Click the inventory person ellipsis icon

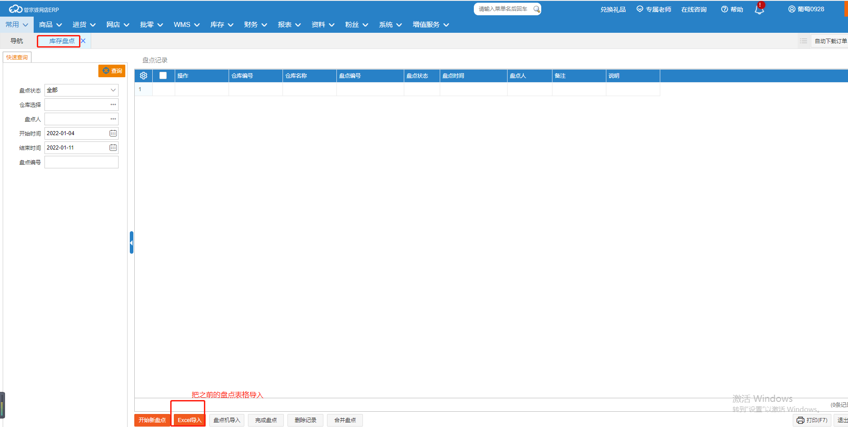113,119
